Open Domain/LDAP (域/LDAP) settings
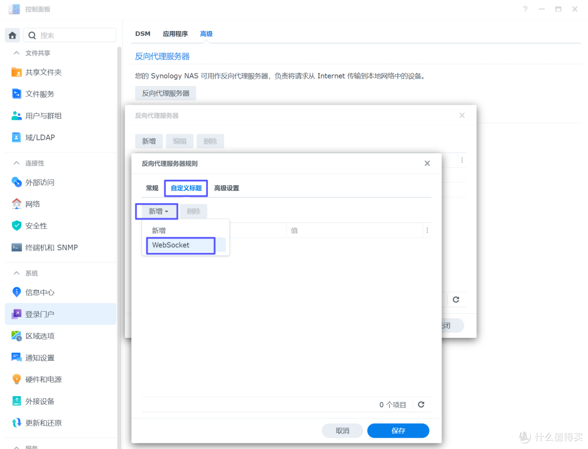588x449 pixels. [61, 137]
